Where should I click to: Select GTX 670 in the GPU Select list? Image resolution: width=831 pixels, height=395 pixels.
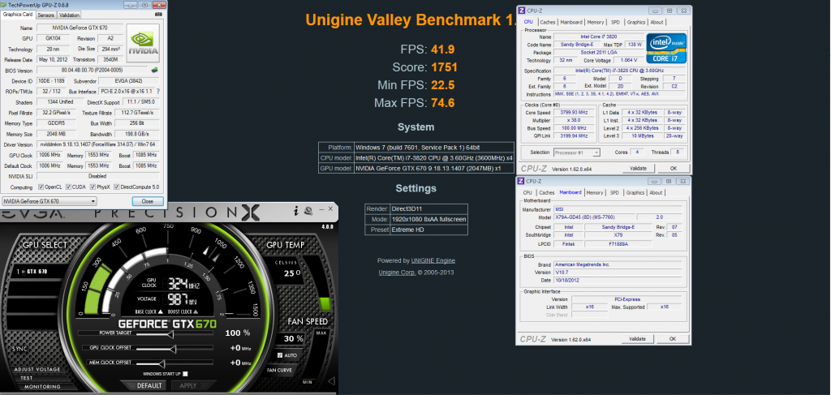(32, 271)
